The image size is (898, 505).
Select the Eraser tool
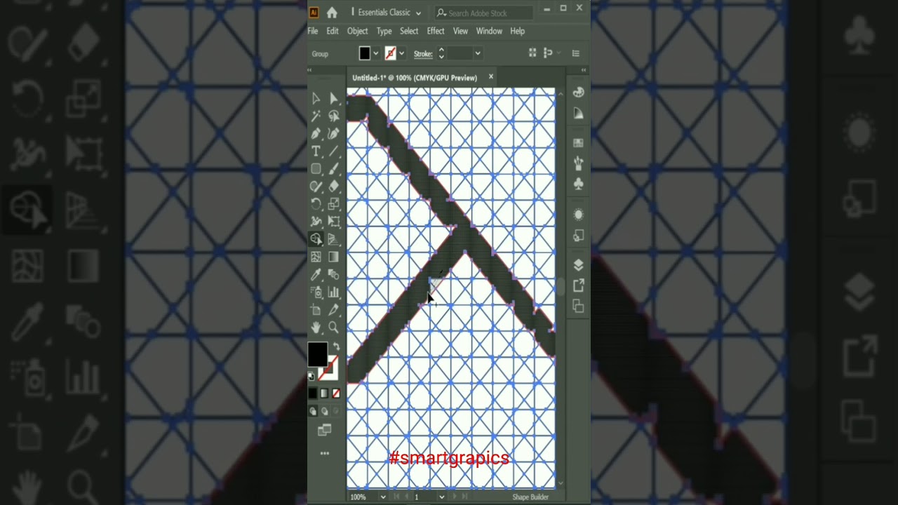click(x=334, y=187)
